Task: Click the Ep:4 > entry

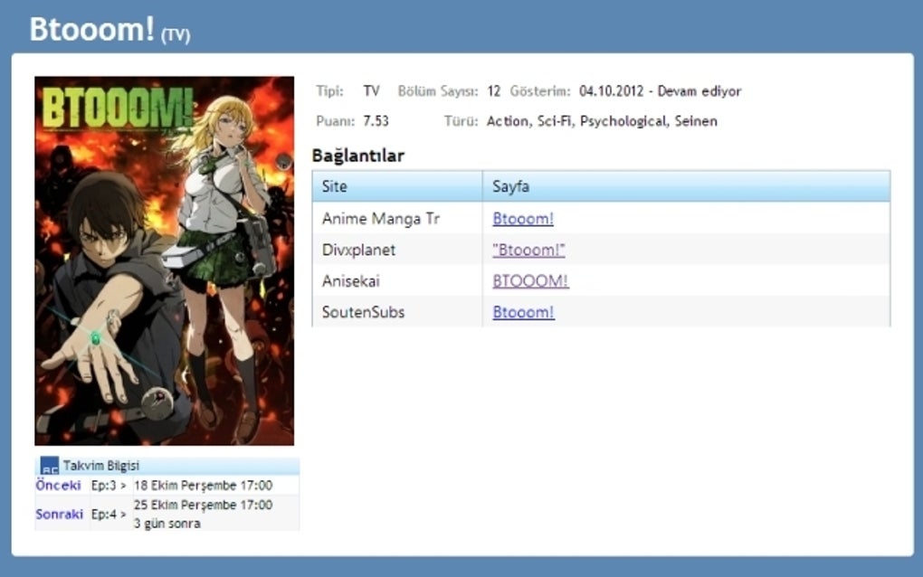Action: click(109, 514)
